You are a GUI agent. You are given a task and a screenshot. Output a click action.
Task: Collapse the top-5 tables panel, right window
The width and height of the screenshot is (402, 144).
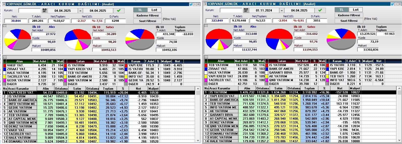tap(206, 57)
